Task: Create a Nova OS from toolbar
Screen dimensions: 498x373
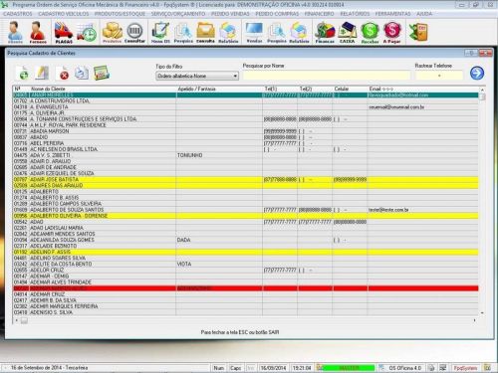Action: [x=160, y=32]
